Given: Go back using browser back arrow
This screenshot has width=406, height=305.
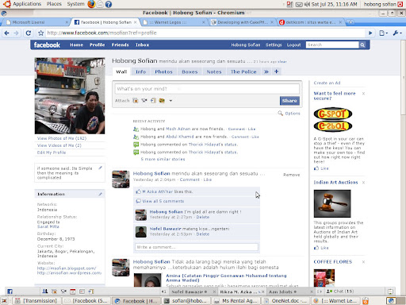Looking at the screenshot, I should pyautogui.click(x=6, y=33).
